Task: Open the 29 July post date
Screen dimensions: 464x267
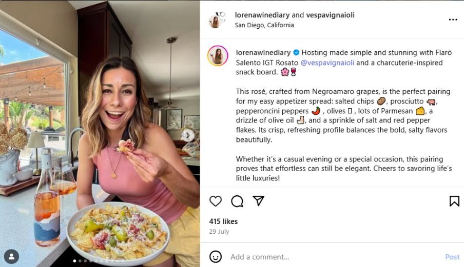Action: point(219,232)
